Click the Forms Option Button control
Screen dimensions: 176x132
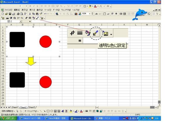[x=116, y=14]
